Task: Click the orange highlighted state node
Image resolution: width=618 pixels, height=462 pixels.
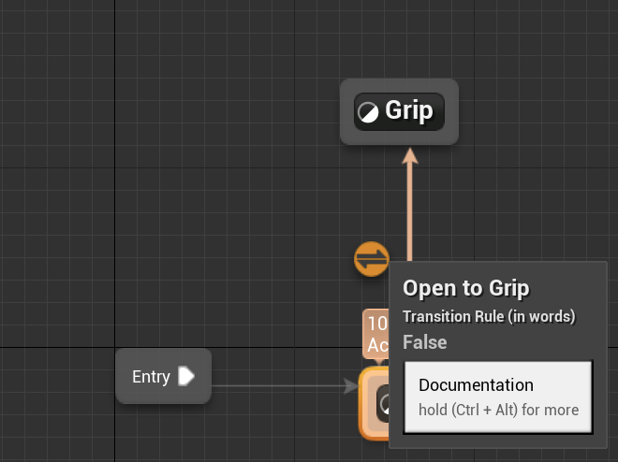Action: coord(374,403)
